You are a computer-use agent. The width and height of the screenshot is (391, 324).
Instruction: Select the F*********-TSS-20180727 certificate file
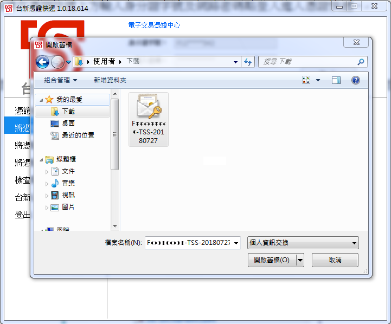148,119
